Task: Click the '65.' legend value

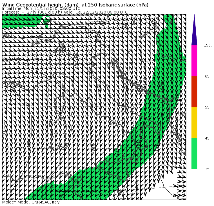Action: pyautogui.click(x=208, y=76)
